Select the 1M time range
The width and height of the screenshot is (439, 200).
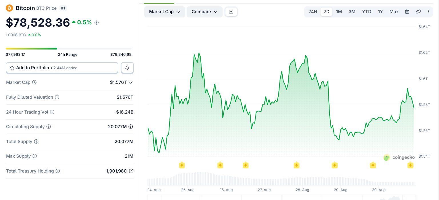point(339,12)
